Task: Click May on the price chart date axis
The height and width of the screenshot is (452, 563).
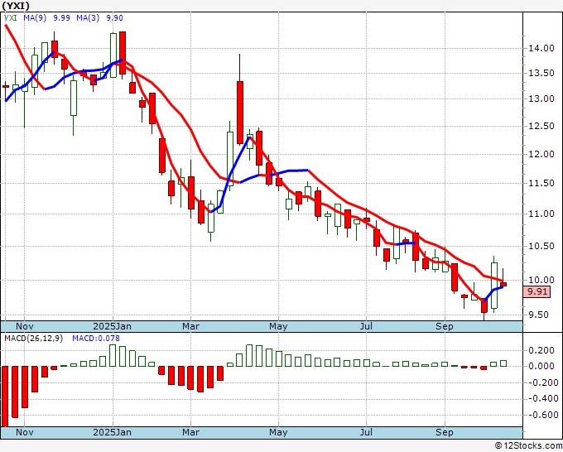Action: click(x=278, y=326)
